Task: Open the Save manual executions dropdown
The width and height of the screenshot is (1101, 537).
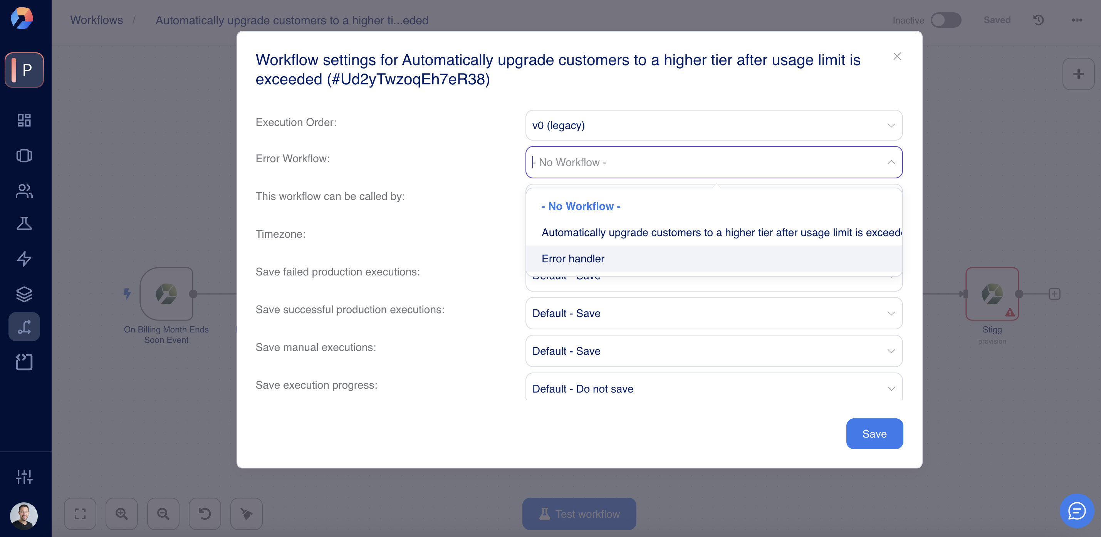Action: tap(714, 351)
